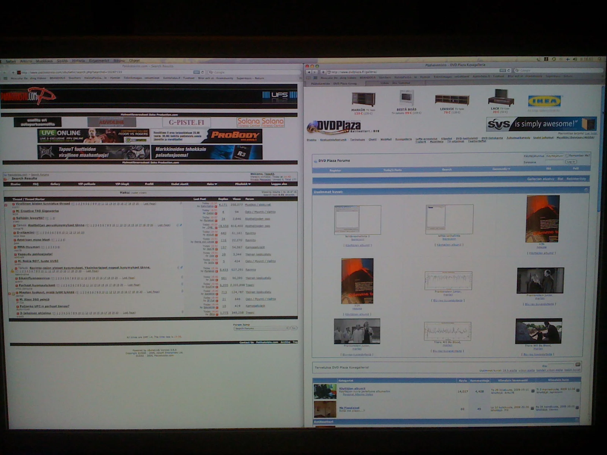Open the There Will Be Blood bottom-right thumbnail
This screenshot has width=607, height=455.
tap(538, 331)
